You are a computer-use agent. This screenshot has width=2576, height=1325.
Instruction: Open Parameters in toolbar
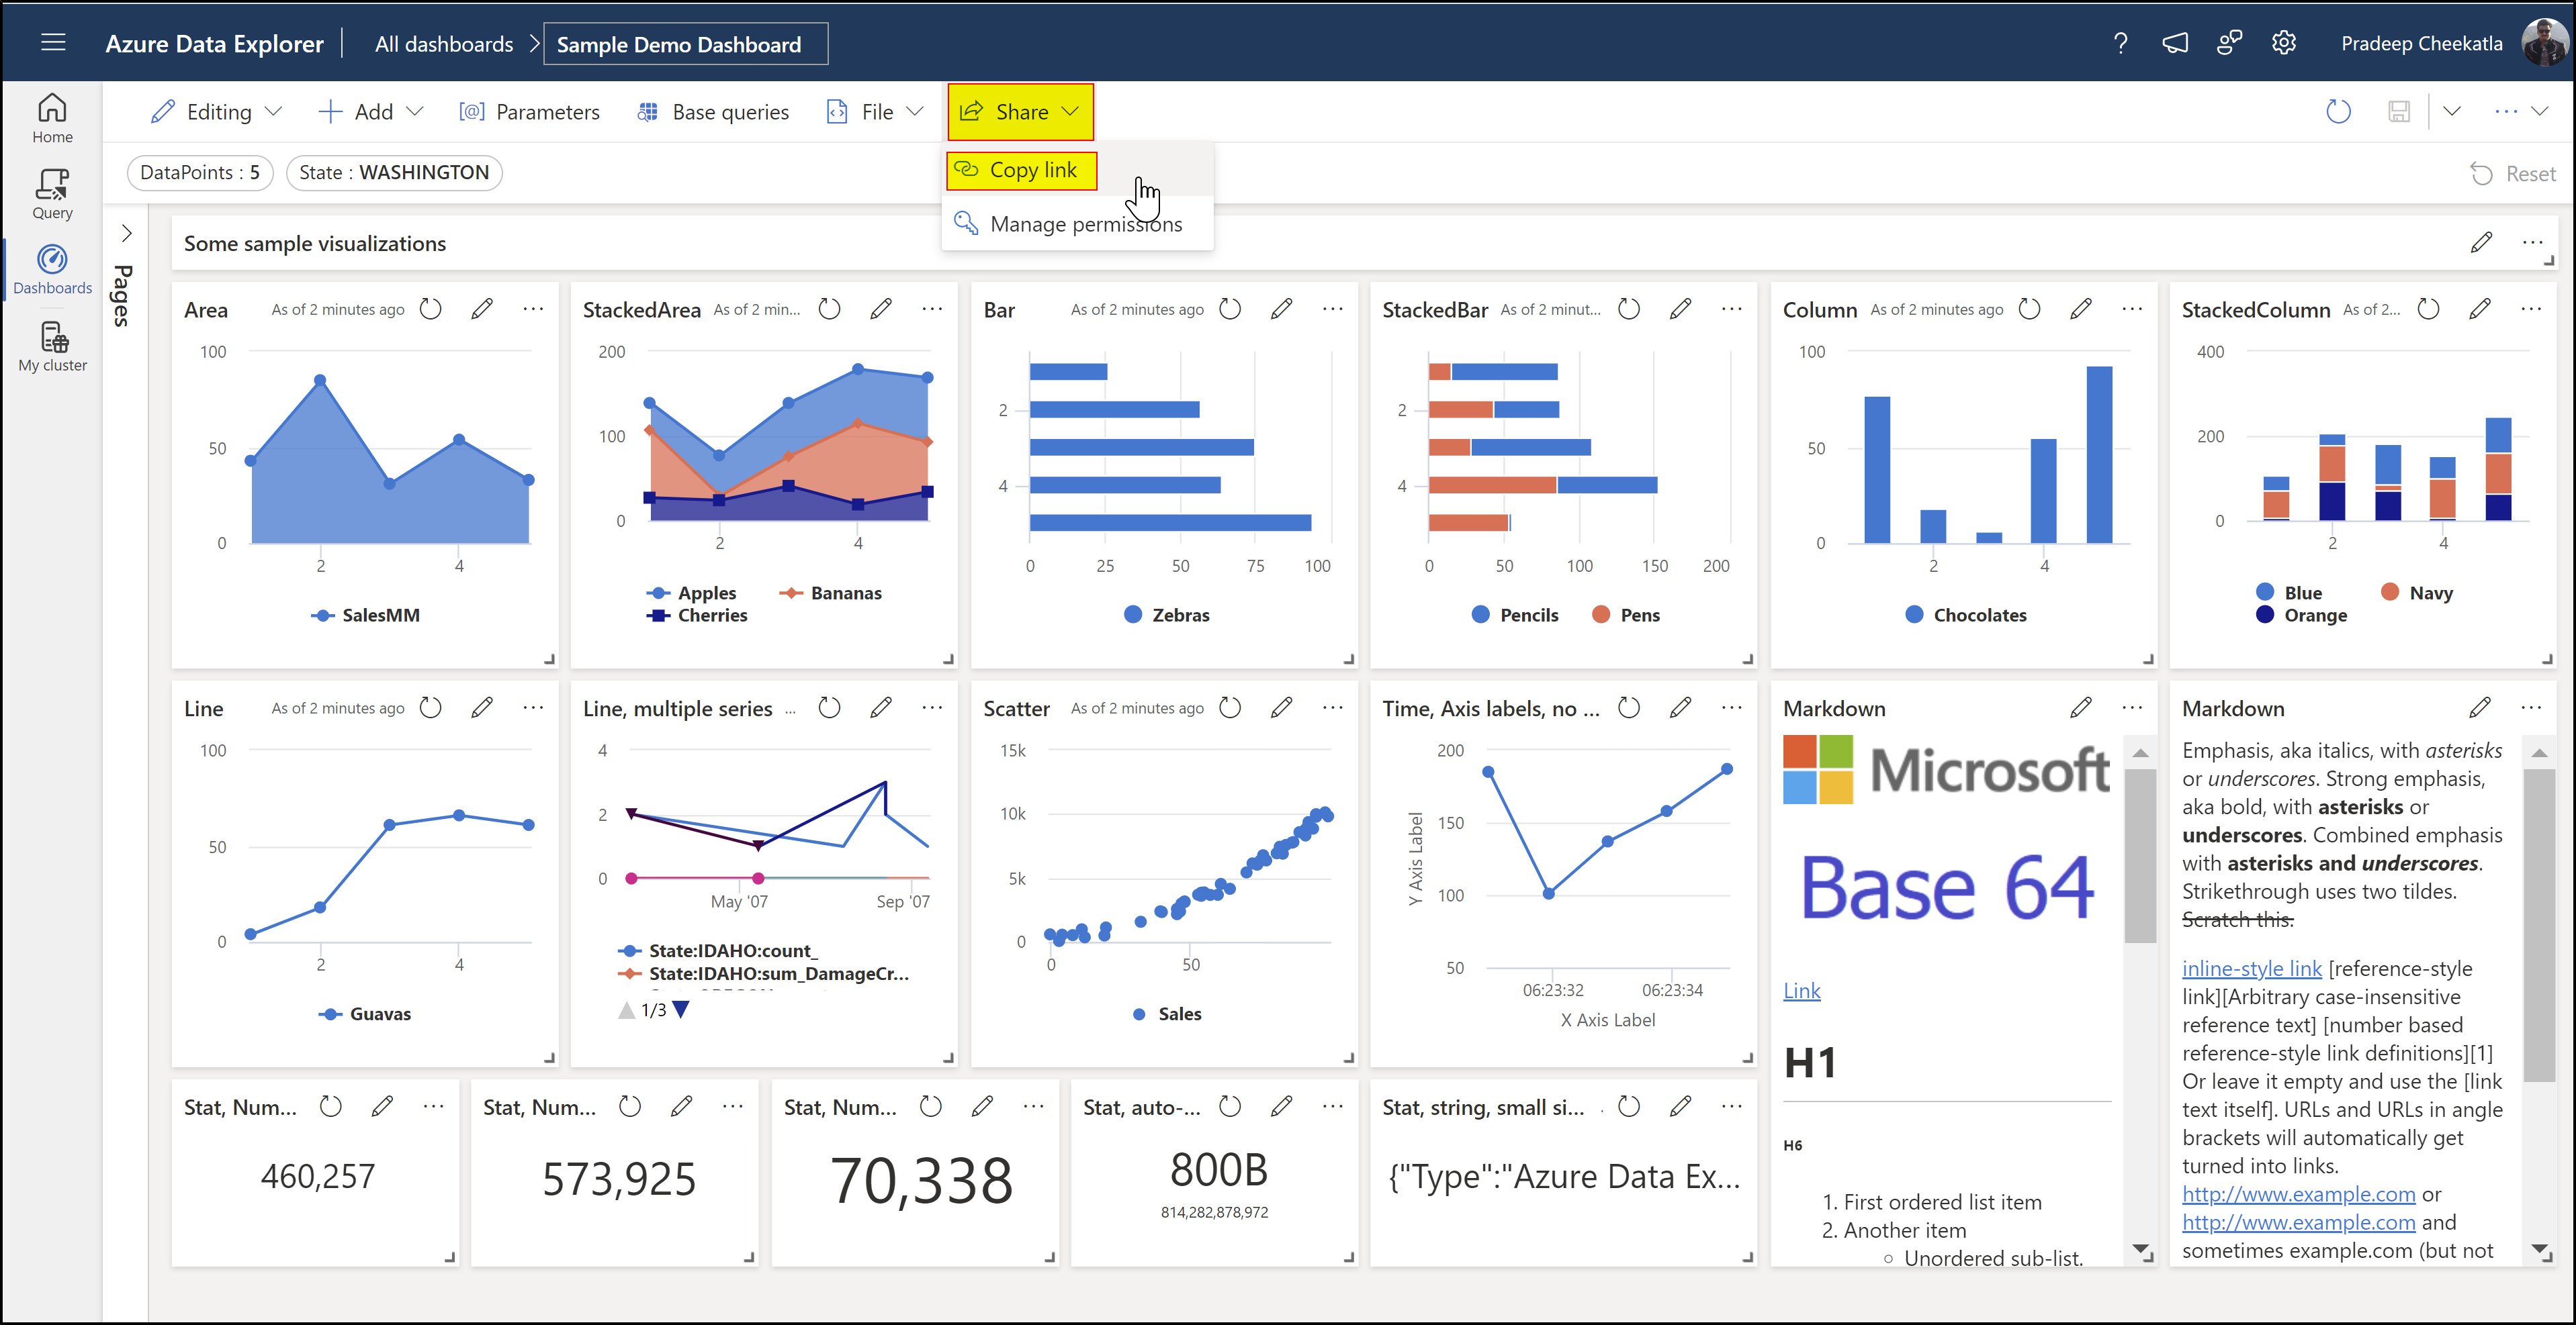click(x=529, y=112)
